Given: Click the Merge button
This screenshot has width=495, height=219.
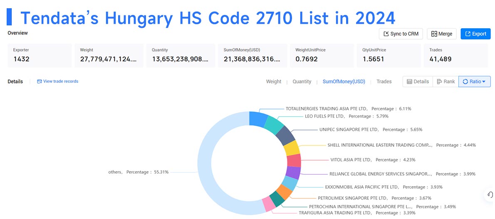Looking at the screenshot, I should 442,34.
